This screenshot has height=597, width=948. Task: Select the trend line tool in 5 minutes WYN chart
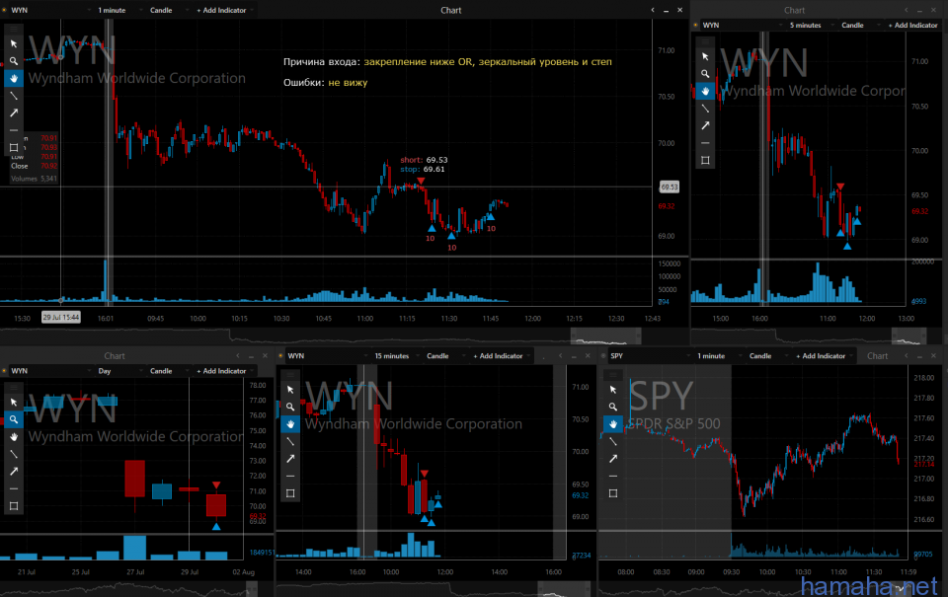click(705, 109)
